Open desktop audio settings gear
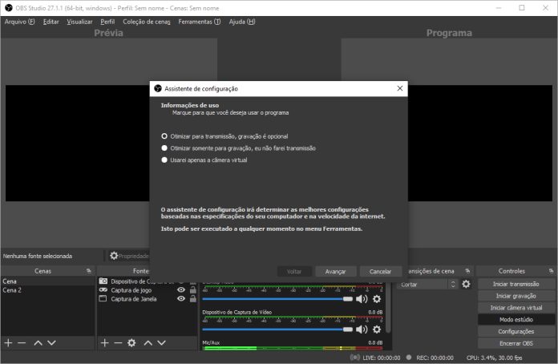Image resolution: width=558 pixels, height=364 pixels. point(377,299)
